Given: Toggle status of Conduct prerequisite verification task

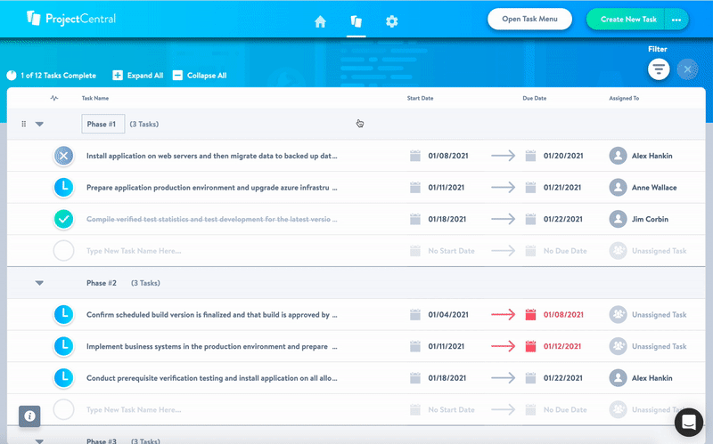Looking at the screenshot, I should (63, 378).
